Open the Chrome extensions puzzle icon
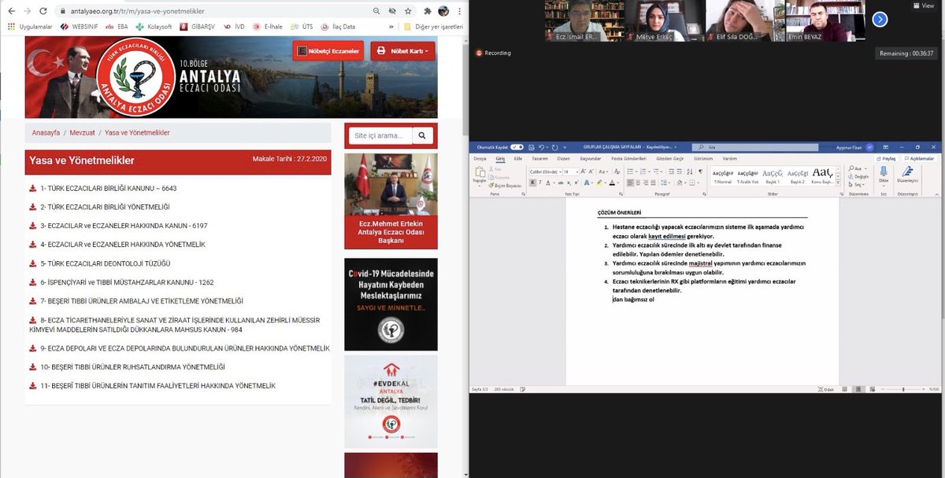This screenshot has width=945, height=478. [x=428, y=11]
